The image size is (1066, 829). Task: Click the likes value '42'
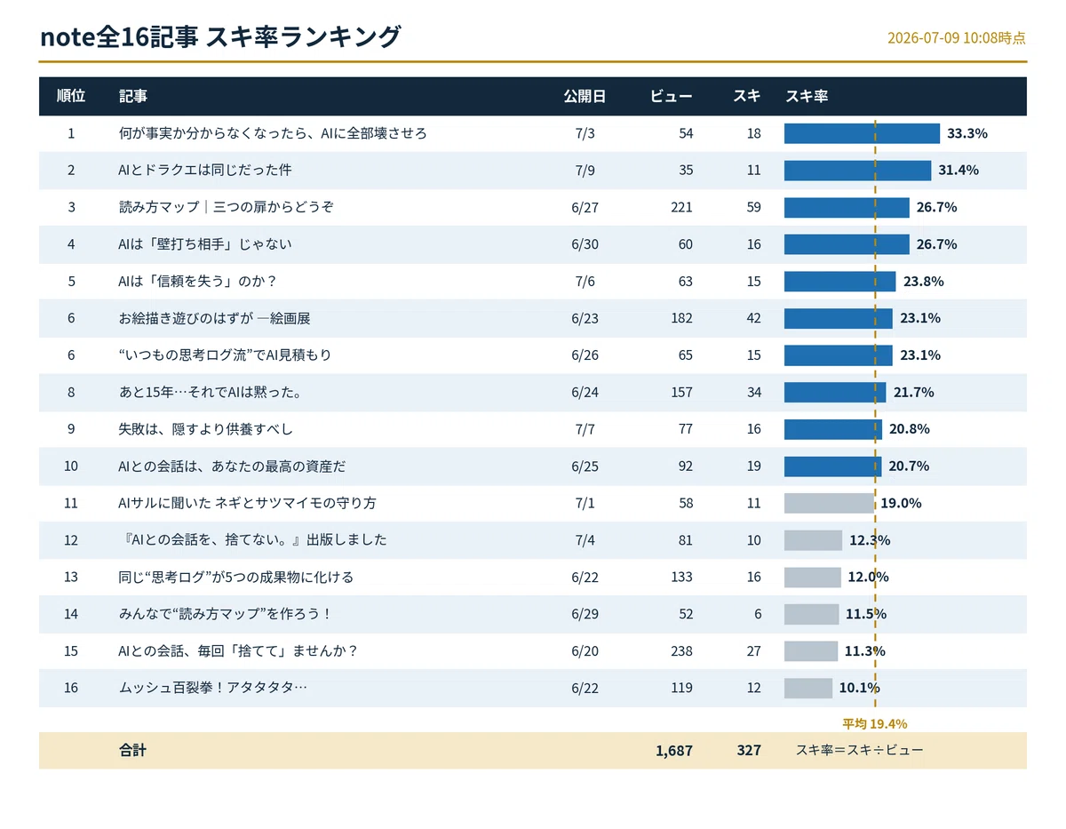754,318
